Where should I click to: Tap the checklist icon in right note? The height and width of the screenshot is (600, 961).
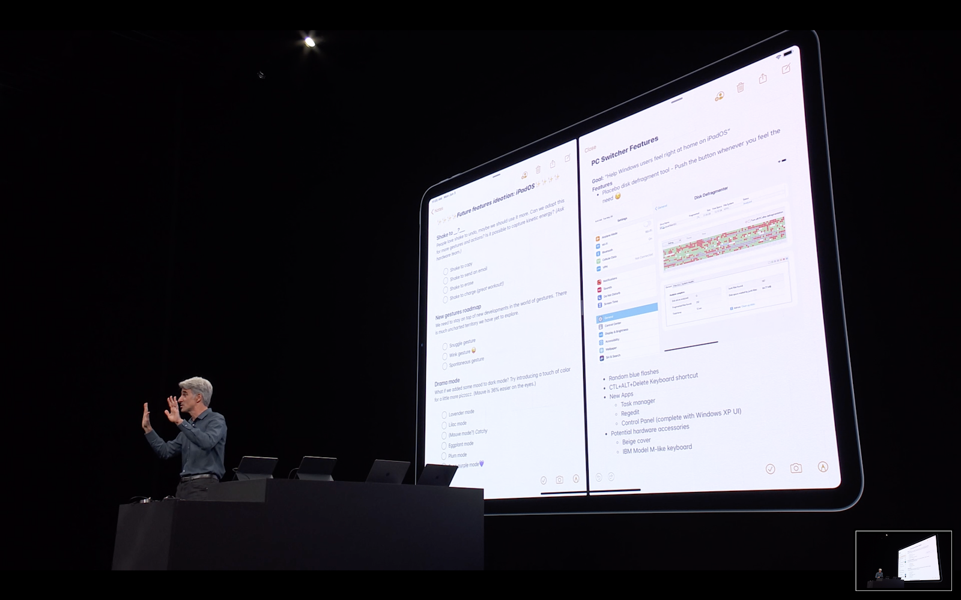771,469
